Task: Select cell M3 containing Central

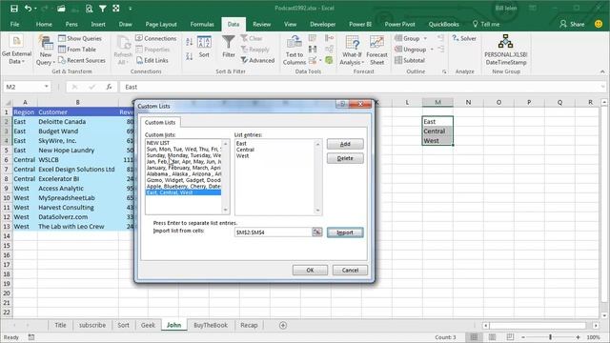Action: pyautogui.click(x=437, y=131)
